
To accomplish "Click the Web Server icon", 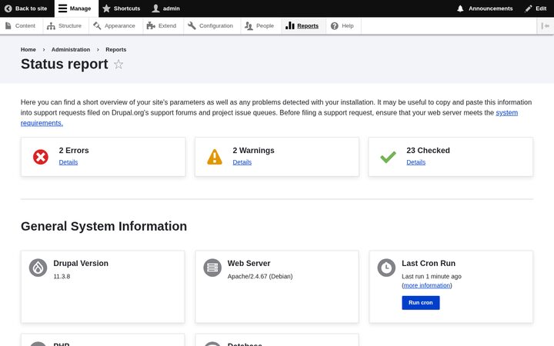I will 212,268.
